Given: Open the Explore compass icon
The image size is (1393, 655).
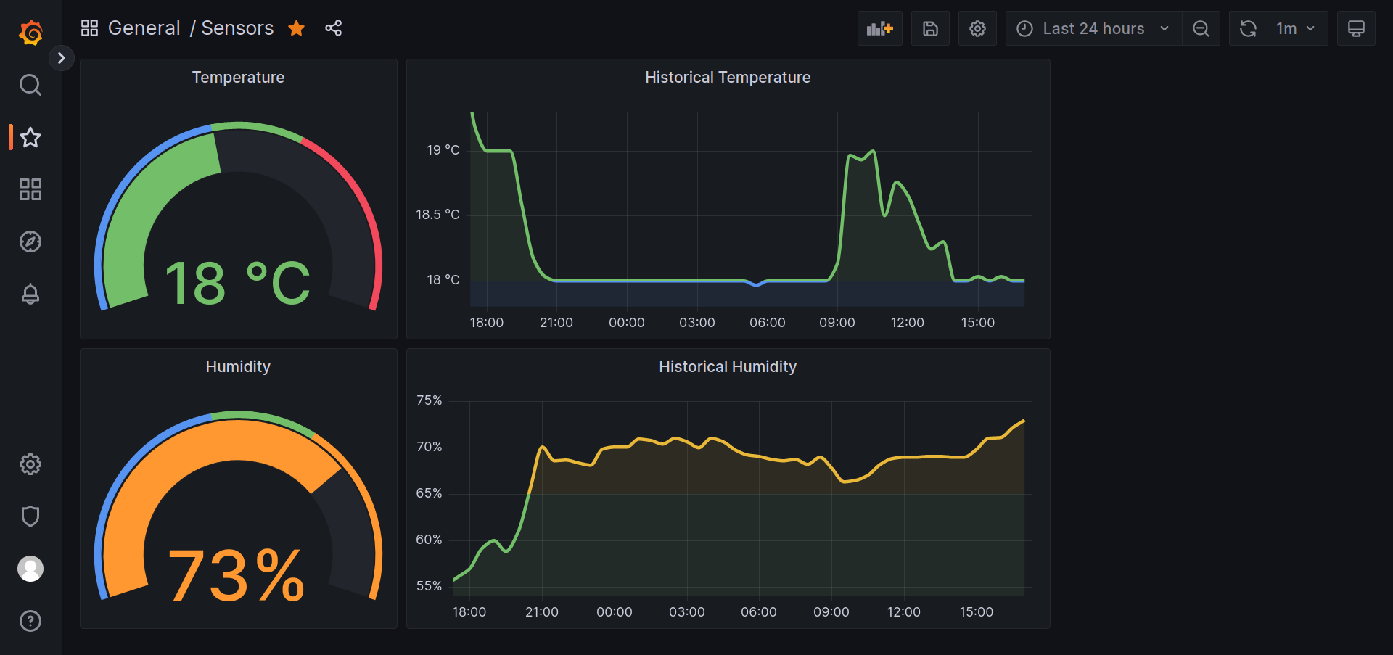Looking at the screenshot, I should pos(30,242).
